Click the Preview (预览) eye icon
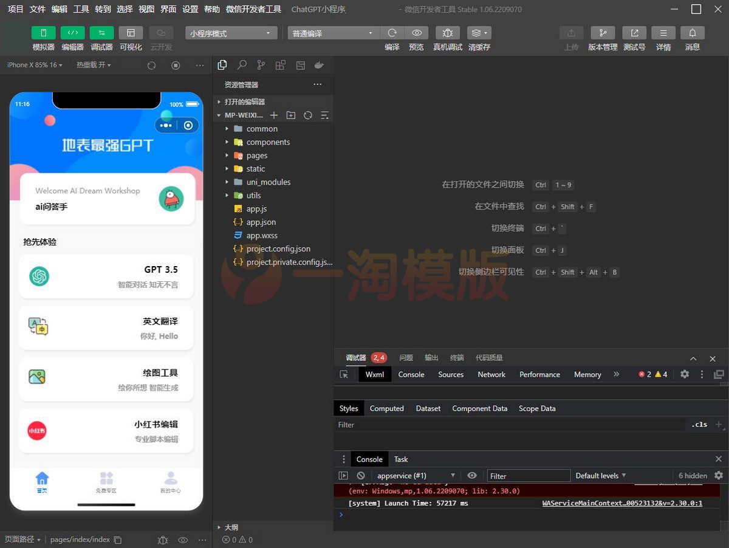 click(417, 33)
